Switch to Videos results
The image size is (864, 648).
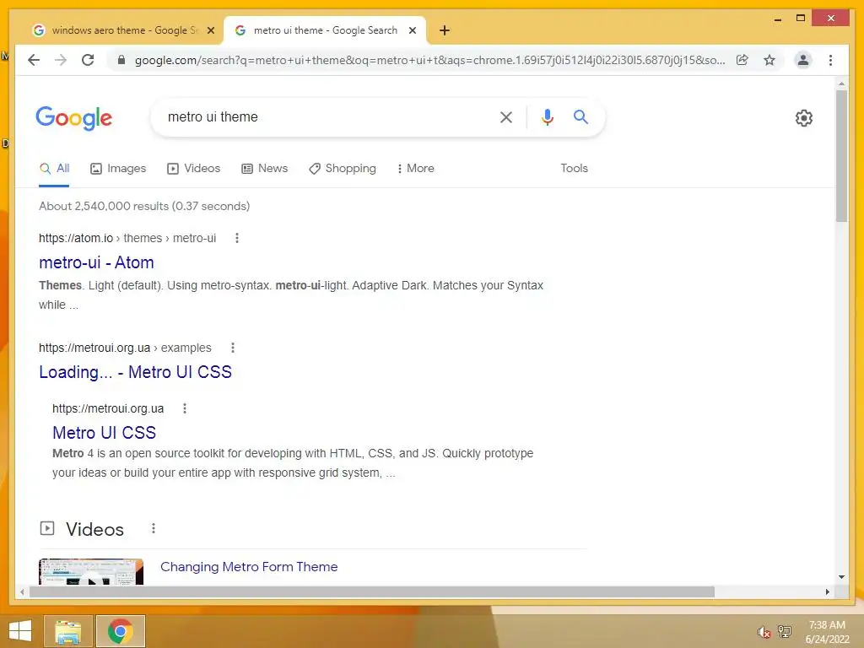point(193,169)
